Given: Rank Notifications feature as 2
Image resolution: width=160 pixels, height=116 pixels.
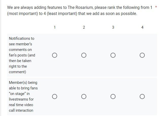Looking at the screenshot, I should click(84, 55).
